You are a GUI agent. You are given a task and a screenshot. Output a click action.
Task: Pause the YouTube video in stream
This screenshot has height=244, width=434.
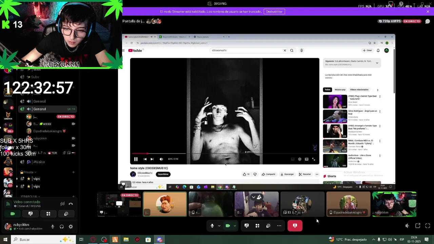coord(136,159)
